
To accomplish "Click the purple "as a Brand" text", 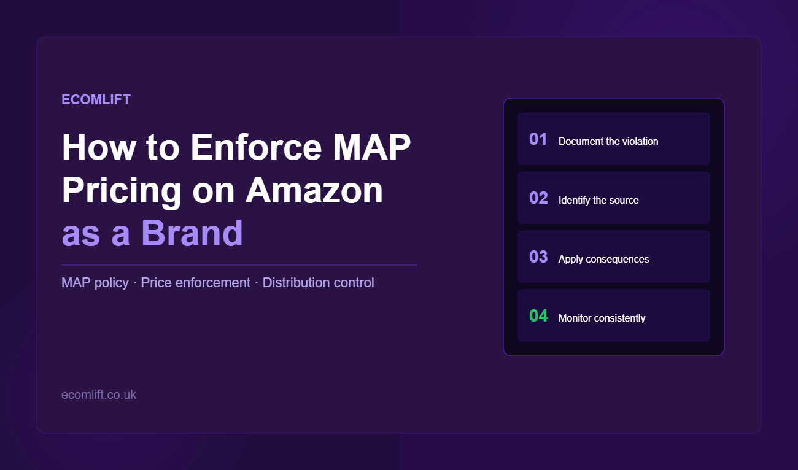I will [152, 233].
